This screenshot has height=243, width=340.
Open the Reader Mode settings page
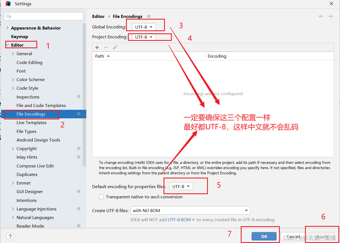click(30, 226)
